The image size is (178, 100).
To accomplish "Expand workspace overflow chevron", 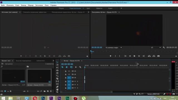I will 121,8.
